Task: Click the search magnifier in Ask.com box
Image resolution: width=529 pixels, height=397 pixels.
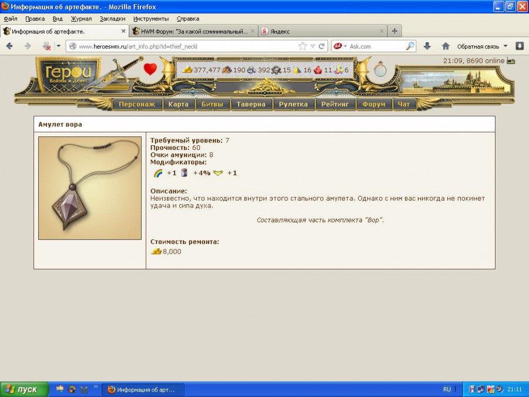Action: [410, 46]
